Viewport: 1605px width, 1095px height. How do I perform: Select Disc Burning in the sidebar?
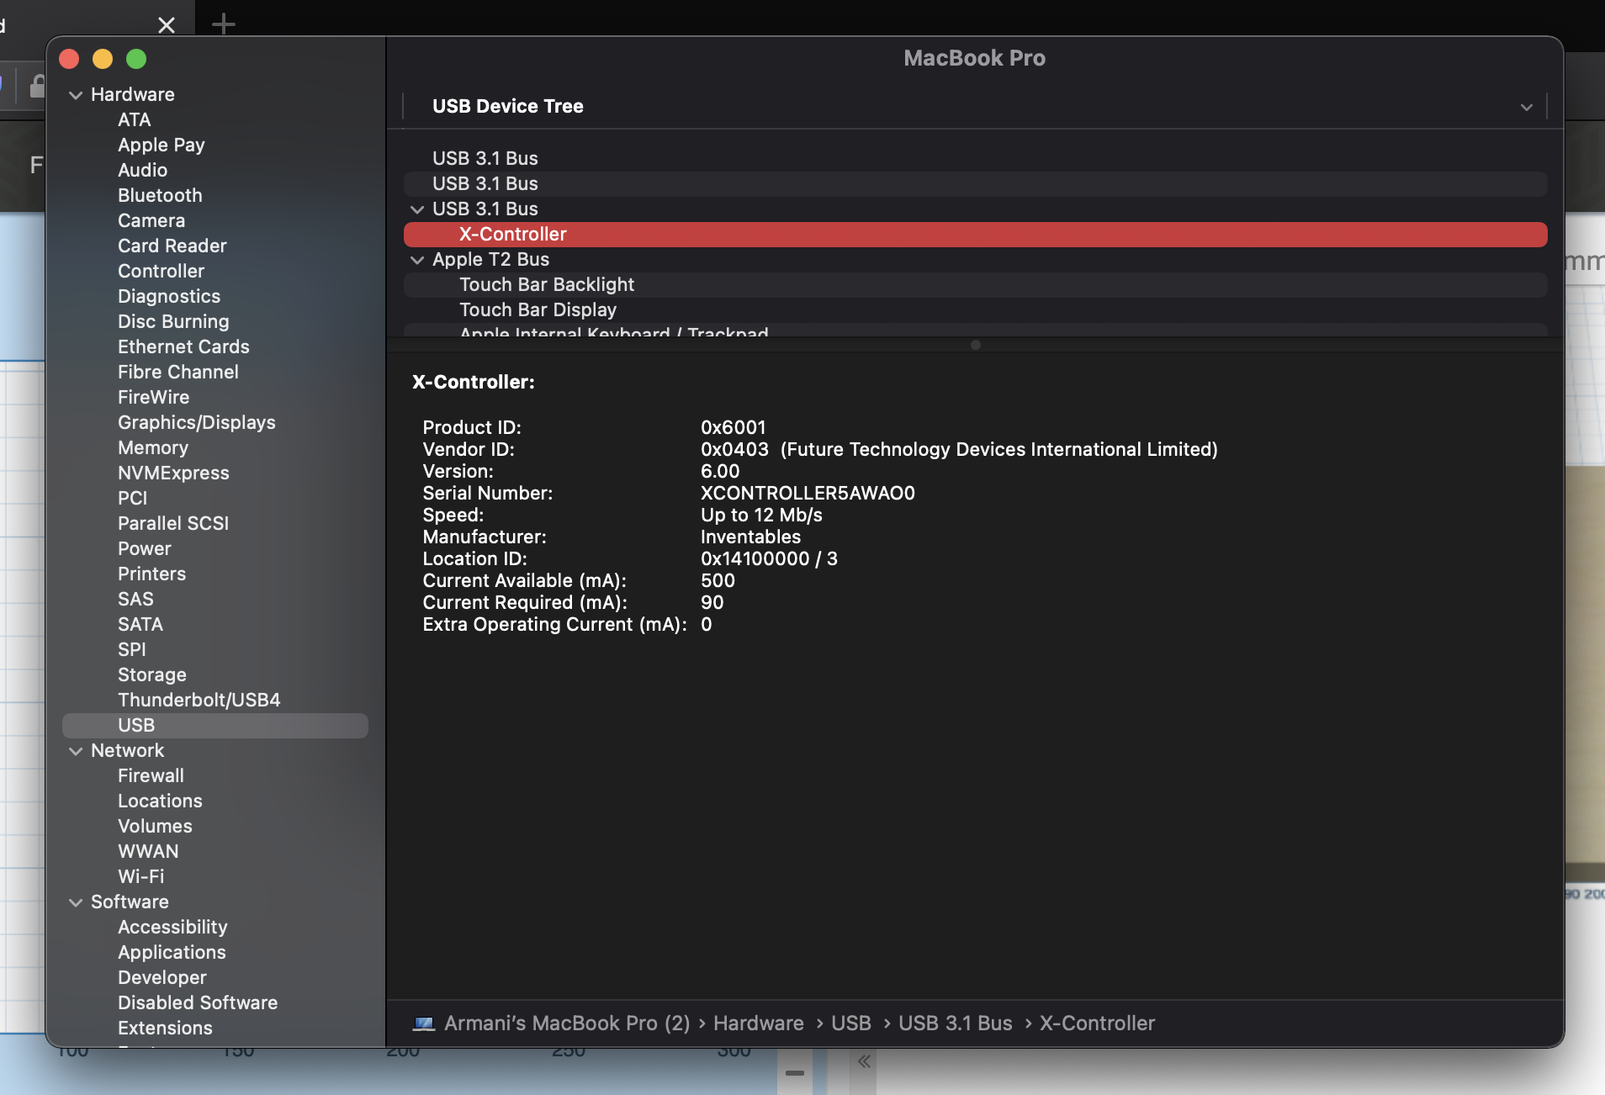173,322
